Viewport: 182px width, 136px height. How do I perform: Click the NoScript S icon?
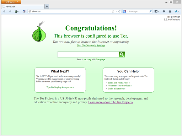point(24,11)
